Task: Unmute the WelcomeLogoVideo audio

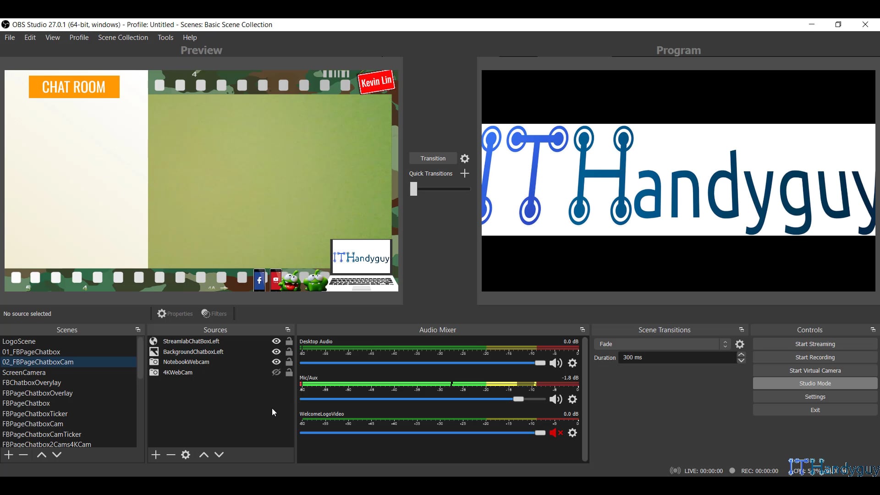Action: coord(555,433)
